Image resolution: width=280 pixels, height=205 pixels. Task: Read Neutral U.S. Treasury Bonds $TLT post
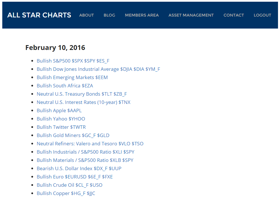tap(82, 94)
